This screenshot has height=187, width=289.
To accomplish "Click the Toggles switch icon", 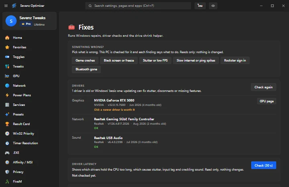I will (7, 57).
